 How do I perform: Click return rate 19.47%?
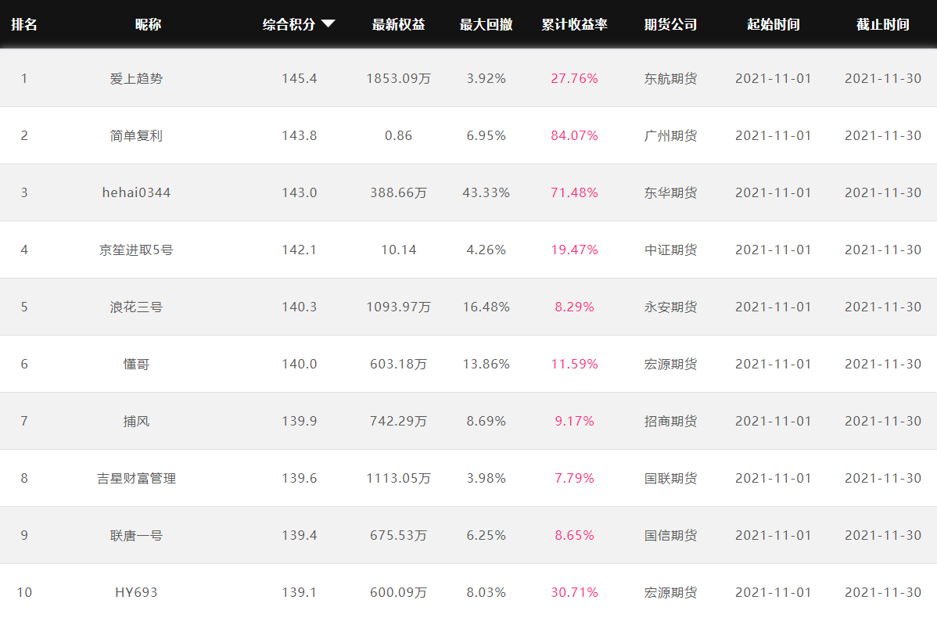pyautogui.click(x=574, y=250)
